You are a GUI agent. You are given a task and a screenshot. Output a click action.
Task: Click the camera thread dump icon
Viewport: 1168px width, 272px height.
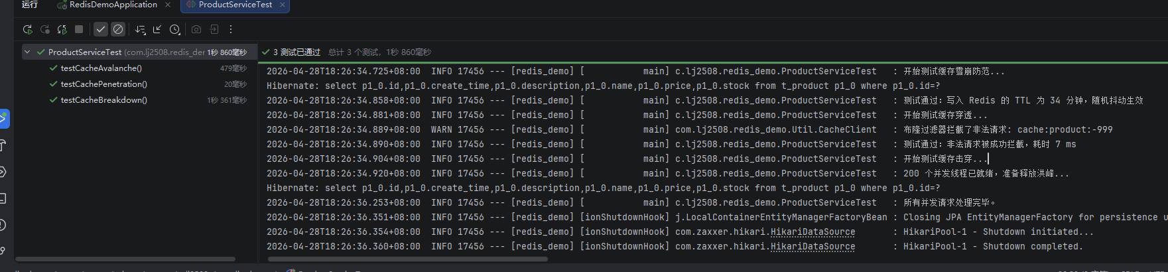click(196, 29)
